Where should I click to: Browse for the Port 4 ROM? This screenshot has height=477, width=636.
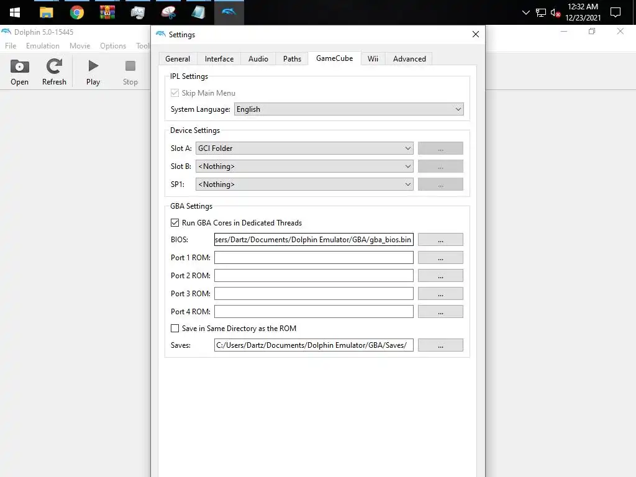[440, 312]
